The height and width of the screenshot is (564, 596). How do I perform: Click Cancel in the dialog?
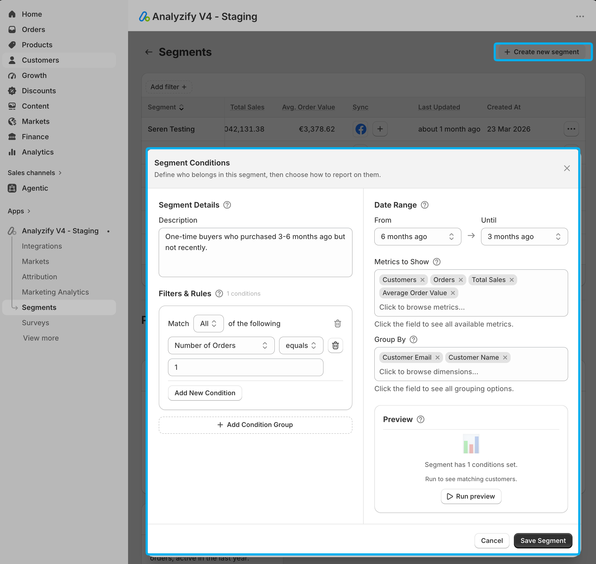pos(492,541)
